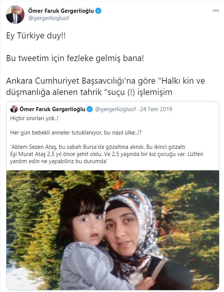The width and height of the screenshot is (224, 292).
Task: Click quoted tweet author name Ömer Faruk Gergerlioğlu
Action: click(x=52, y=109)
